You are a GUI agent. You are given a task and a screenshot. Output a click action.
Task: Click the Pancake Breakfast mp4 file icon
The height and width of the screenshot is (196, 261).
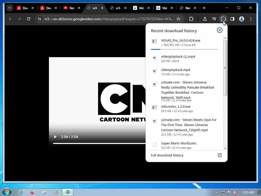tap(154, 84)
